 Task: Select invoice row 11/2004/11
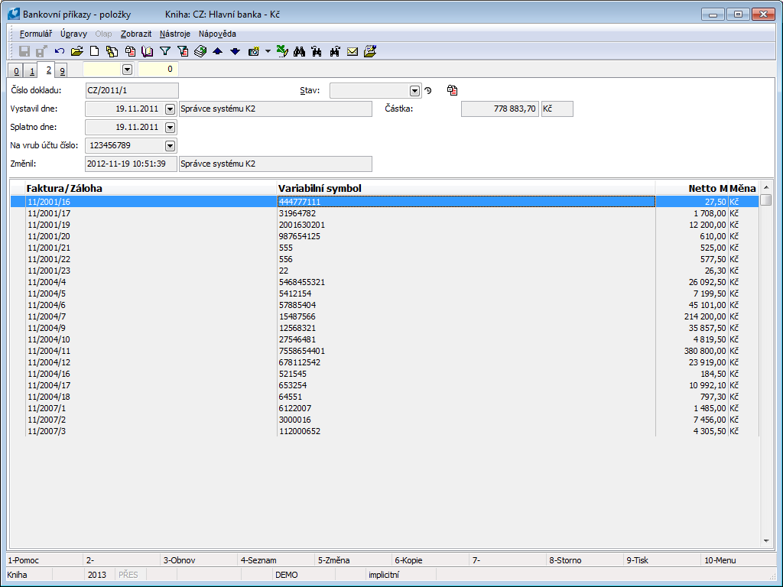[x=49, y=351]
